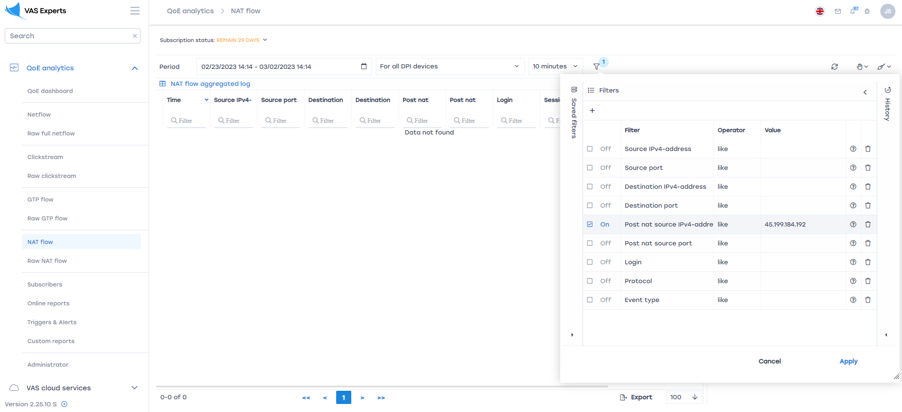This screenshot has width=902, height=412.
Task: Click the filter funnel icon
Action: (596, 67)
